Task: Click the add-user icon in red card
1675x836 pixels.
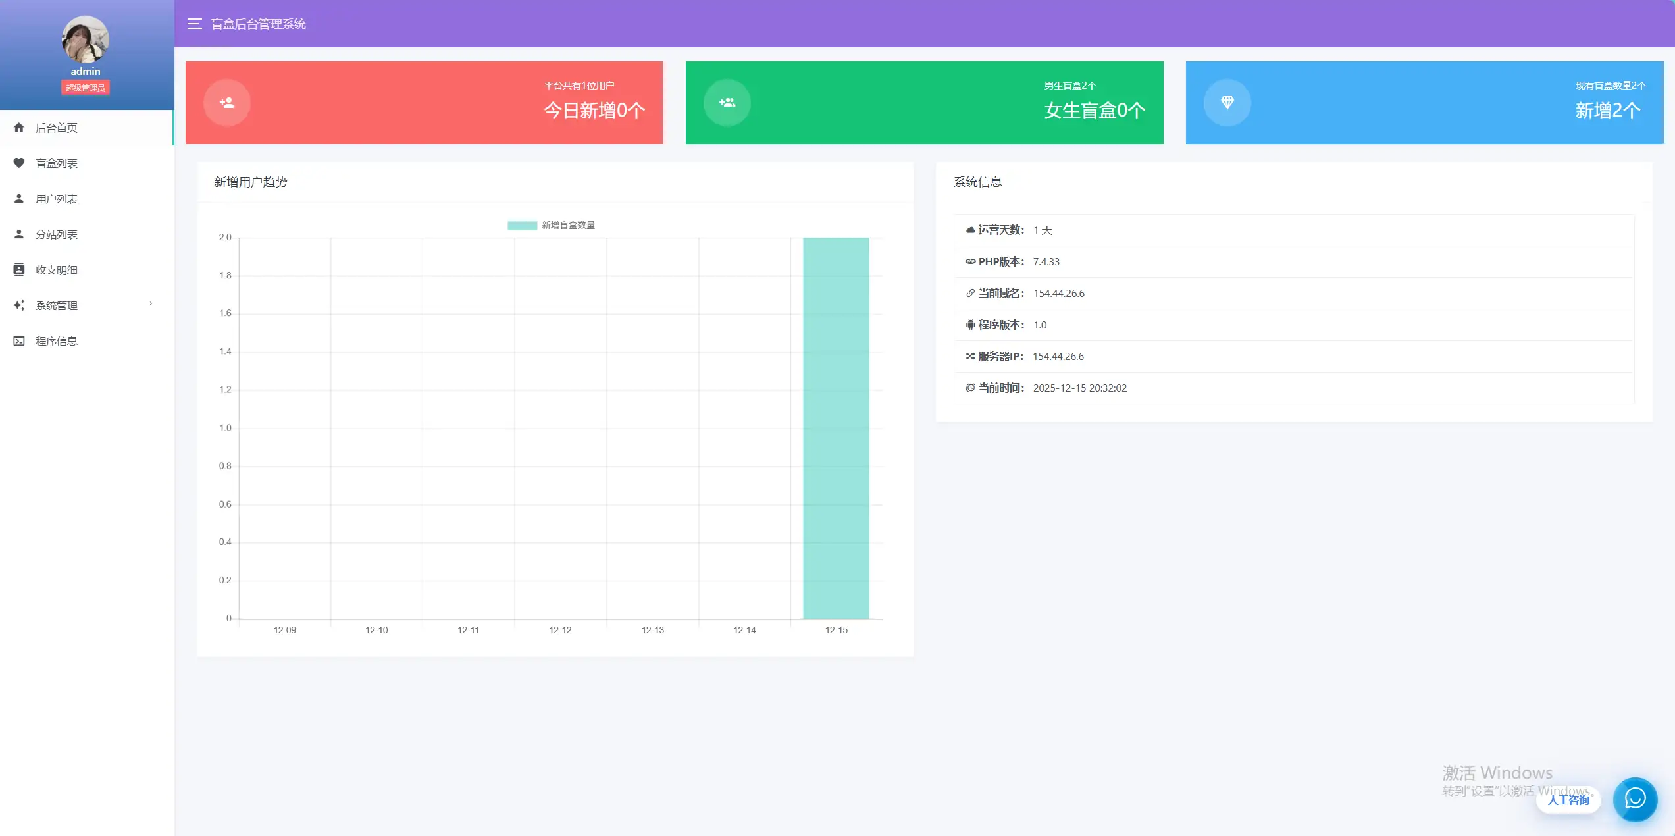Action: coord(227,103)
